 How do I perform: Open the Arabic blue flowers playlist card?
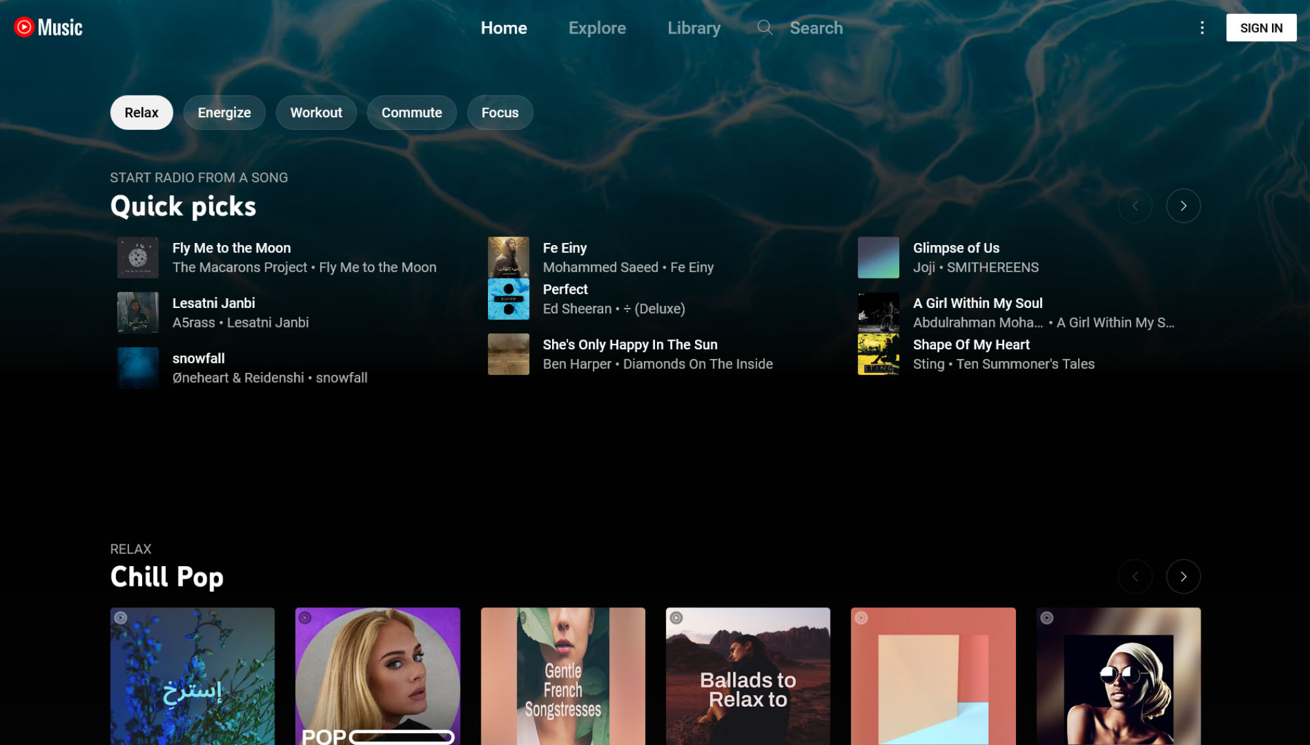pos(192,676)
